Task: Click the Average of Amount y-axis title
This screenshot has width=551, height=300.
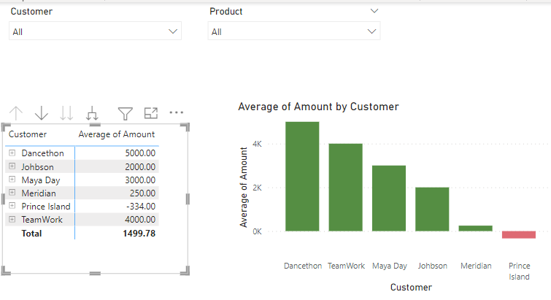Action: click(243, 188)
